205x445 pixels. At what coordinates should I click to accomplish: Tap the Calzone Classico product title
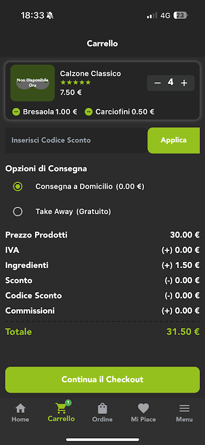(91, 74)
